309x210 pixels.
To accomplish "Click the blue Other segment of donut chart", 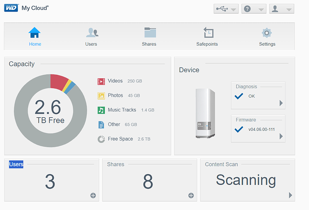I will (70, 88).
